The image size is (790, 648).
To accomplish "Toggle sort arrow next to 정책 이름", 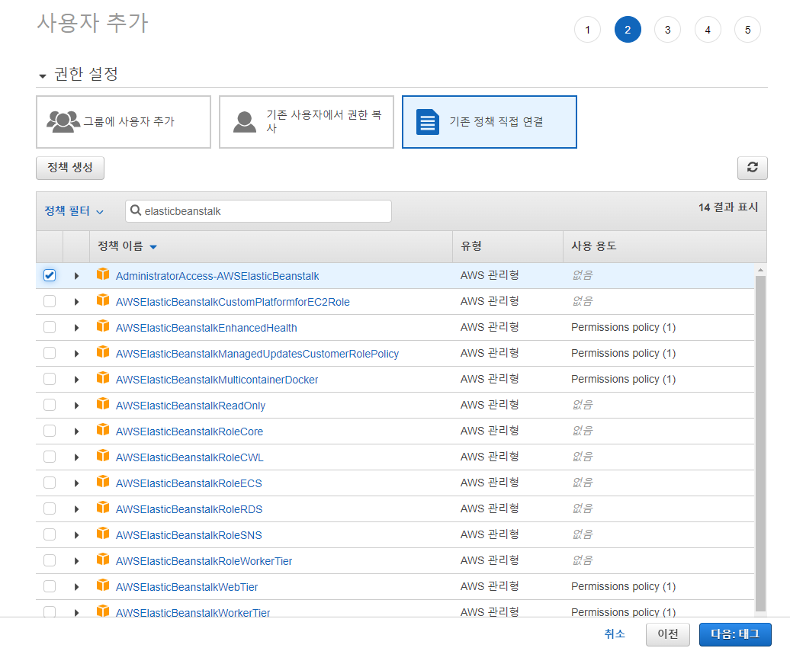I will coord(154,247).
